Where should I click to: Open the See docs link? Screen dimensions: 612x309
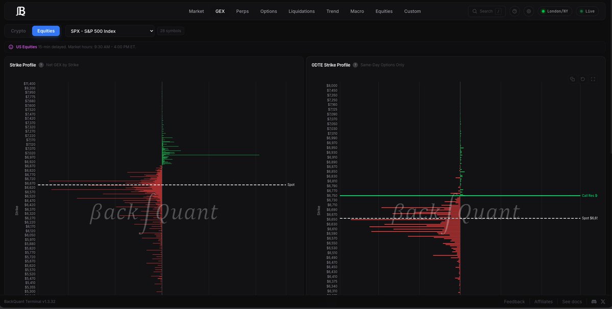tap(572, 301)
